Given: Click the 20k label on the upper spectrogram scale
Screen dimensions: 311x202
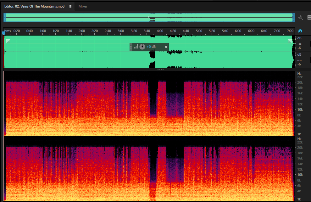Looking at the screenshot, I should [300, 82].
